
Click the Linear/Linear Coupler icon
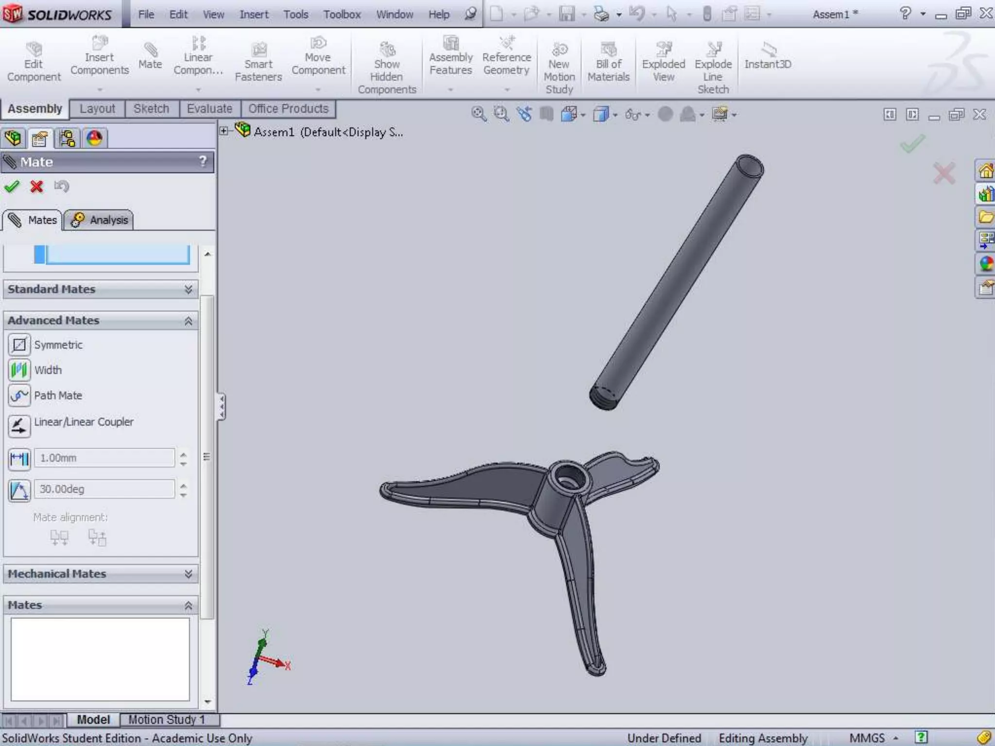tap(19, 426)
